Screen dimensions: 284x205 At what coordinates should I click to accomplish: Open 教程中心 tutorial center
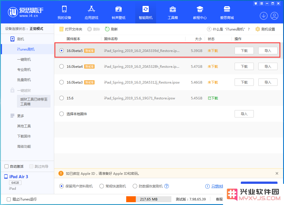200,12
